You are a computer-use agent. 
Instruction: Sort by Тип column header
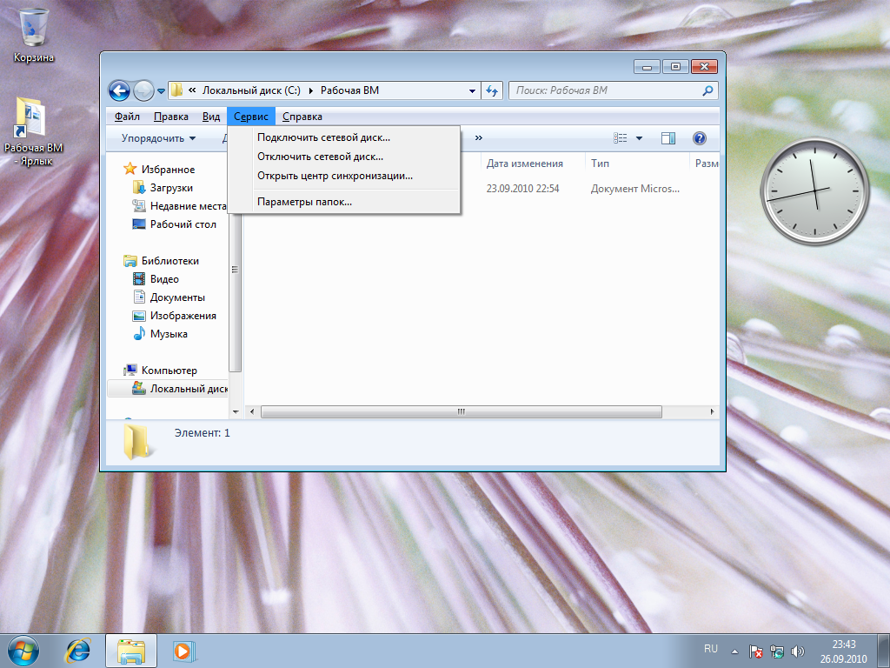tap(600, 164)
